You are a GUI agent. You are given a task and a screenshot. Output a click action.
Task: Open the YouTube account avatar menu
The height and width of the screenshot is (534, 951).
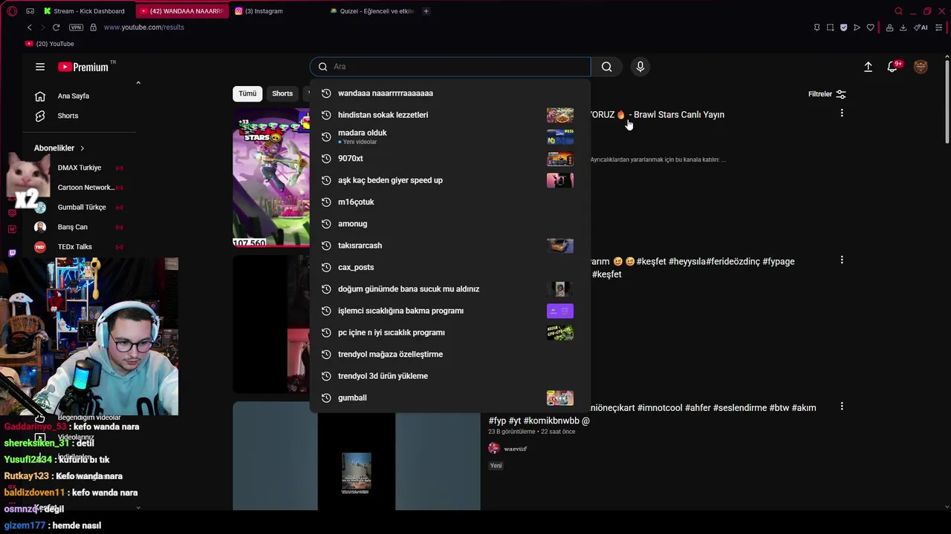pyautogui.click(x=921, y=67)
